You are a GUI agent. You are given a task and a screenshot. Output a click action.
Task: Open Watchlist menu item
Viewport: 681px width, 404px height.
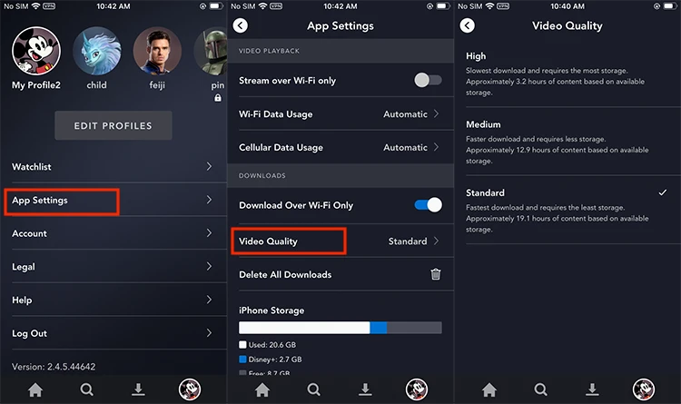click(x=113, y=166)
